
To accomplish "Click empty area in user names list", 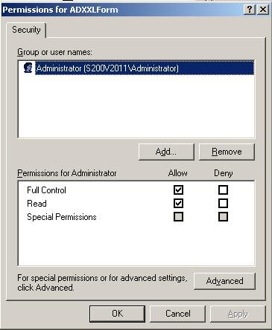I will 136,106.
